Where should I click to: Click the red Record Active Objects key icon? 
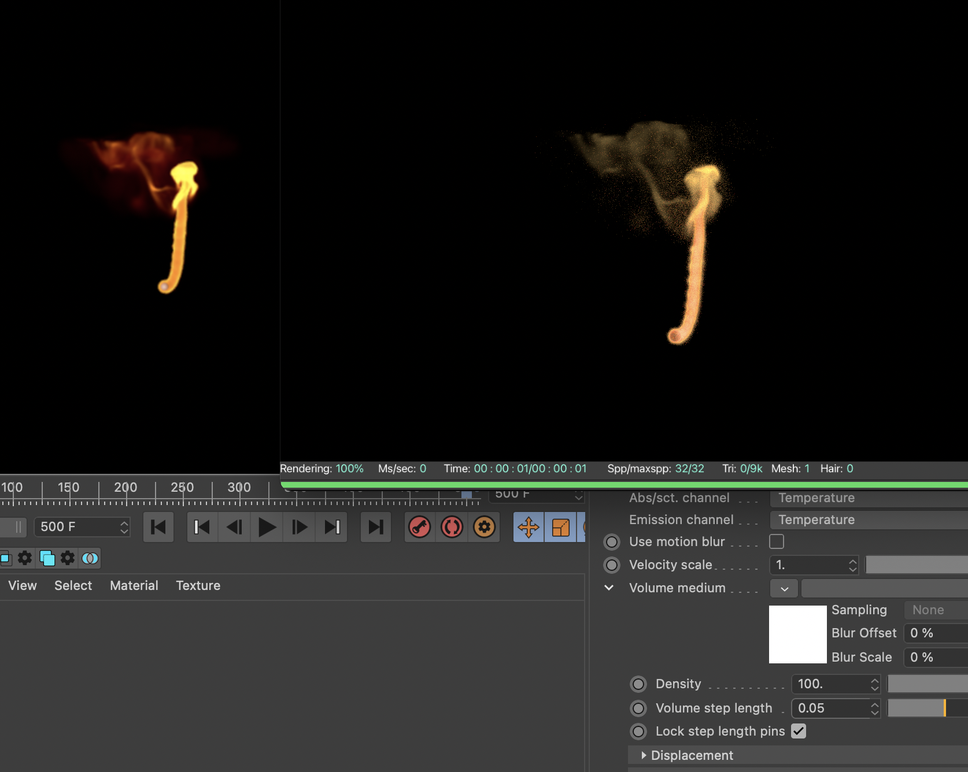click(420, 527)
